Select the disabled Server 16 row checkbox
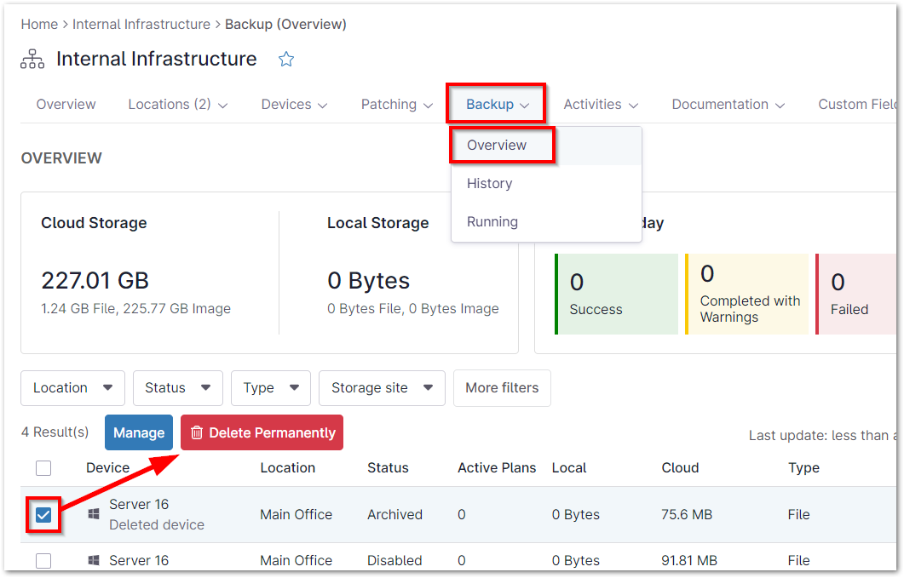904x578 pixels. point(43,560)
